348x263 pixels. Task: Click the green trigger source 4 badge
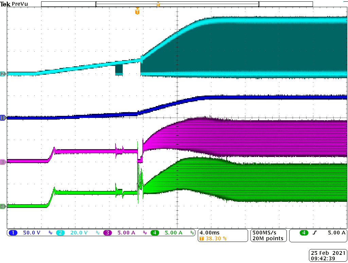coord(303,233)
